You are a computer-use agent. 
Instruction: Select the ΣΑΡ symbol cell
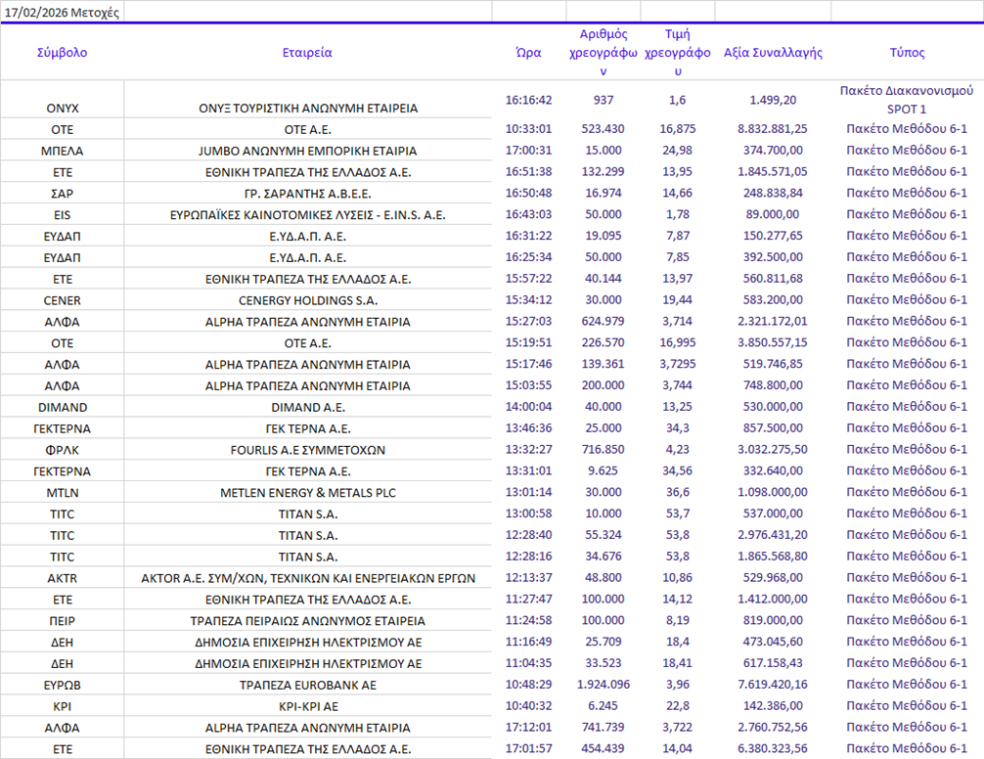pos(63,194)
